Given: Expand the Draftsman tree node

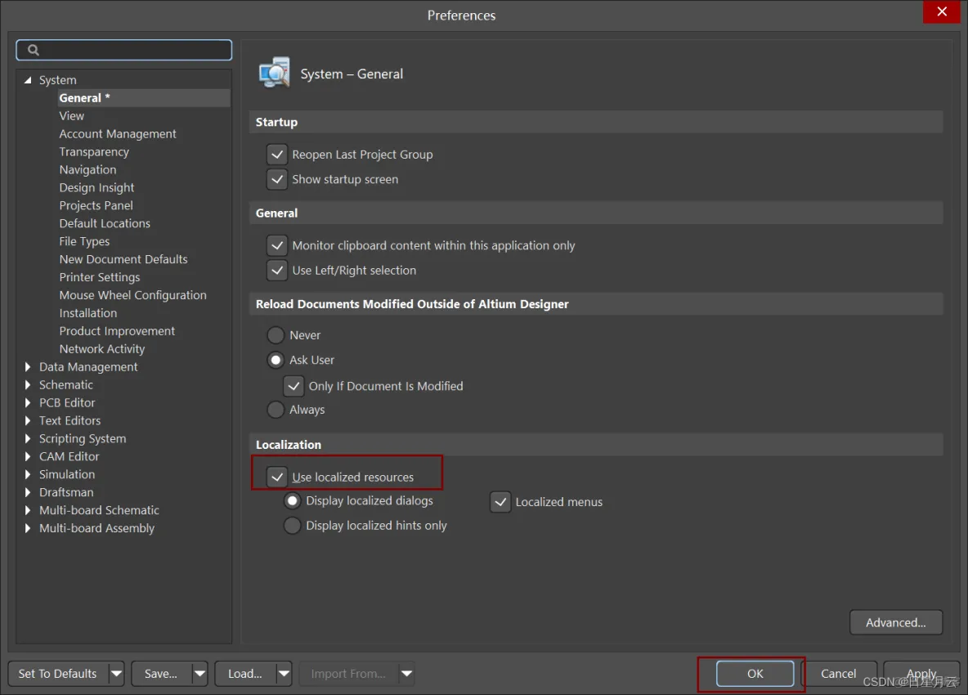Looking at the screenshot, I should 28,492.
